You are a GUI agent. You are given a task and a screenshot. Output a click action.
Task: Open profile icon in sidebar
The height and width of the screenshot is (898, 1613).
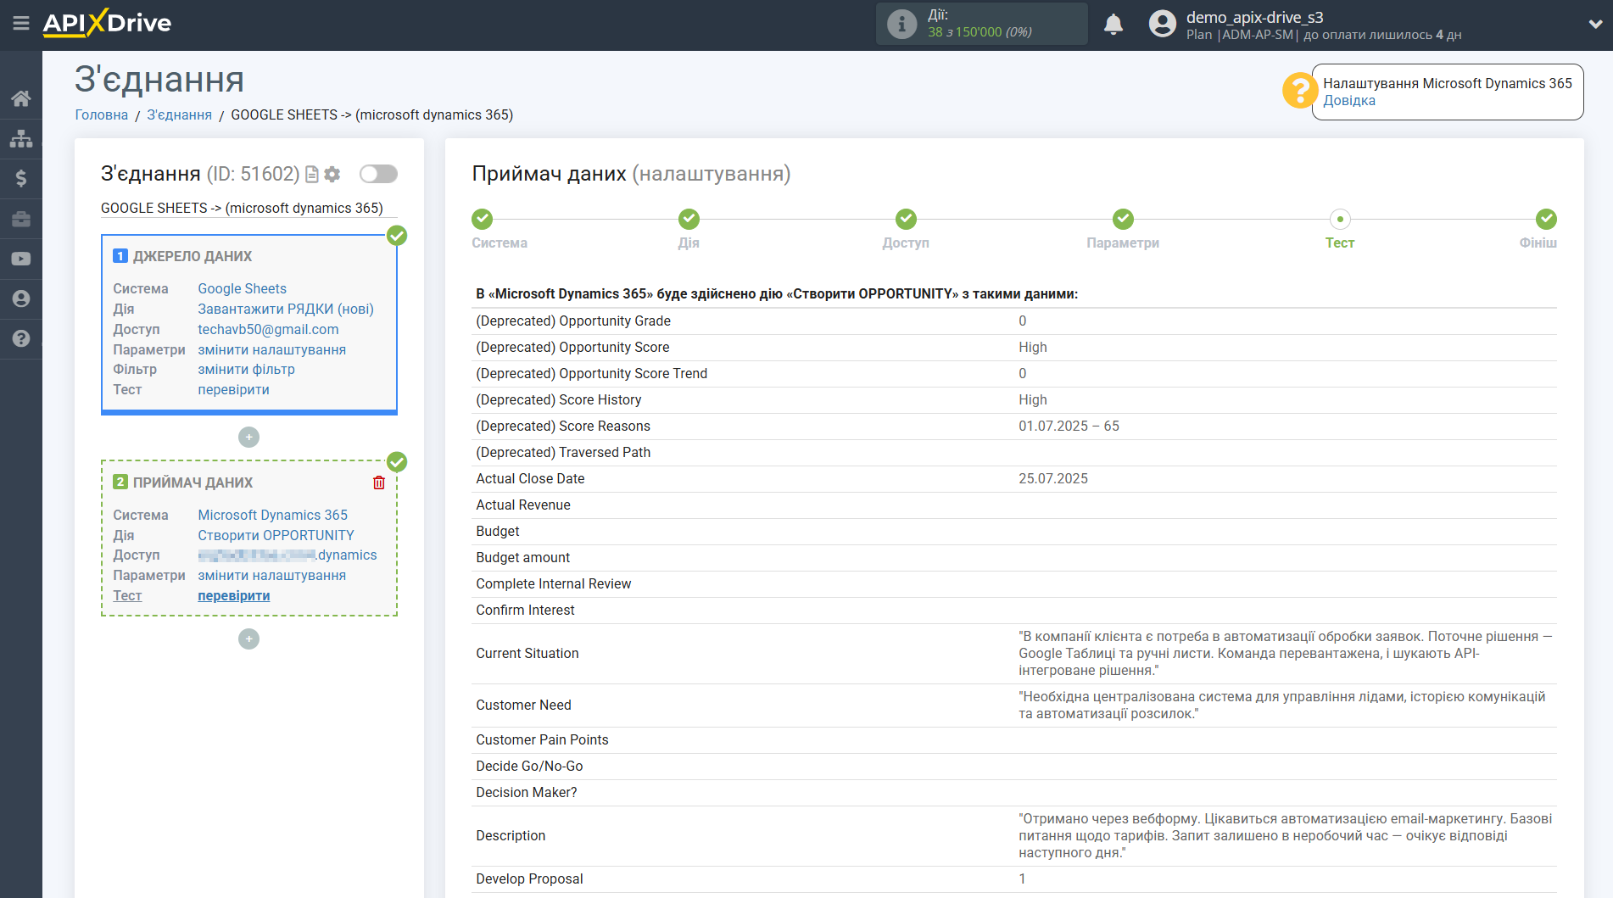coord(21,298)
